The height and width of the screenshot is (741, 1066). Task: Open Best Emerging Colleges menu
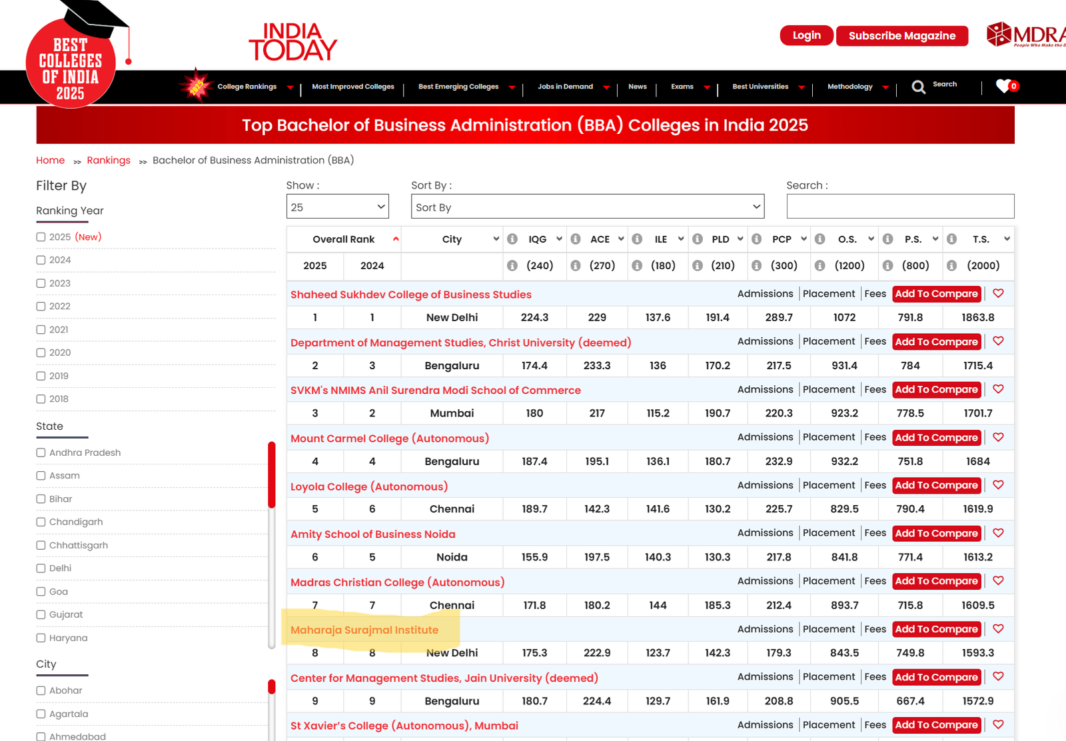(x=458, y=87)
